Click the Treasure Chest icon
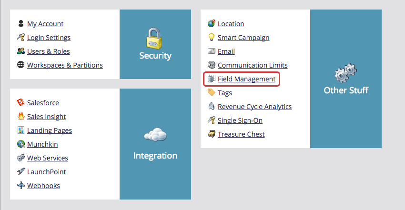Image resolution: width=405 pixels, height=210 pixels. click(x=212, y=134)
